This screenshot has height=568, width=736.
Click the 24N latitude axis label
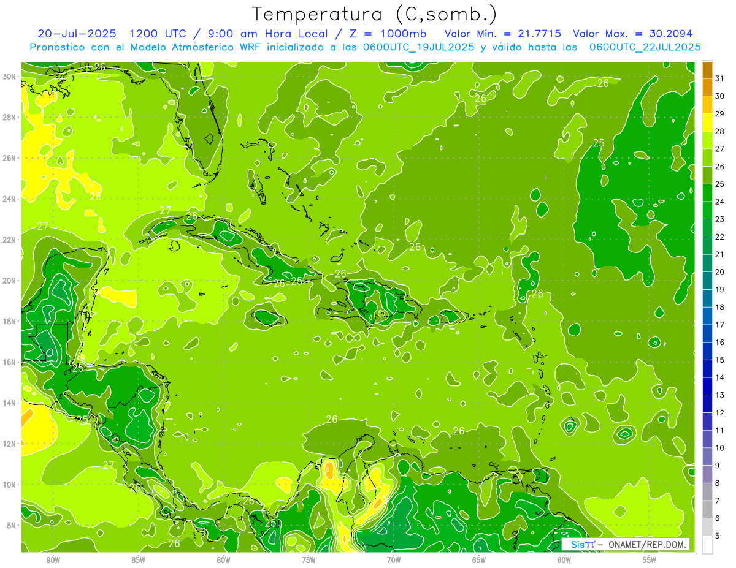10,199
